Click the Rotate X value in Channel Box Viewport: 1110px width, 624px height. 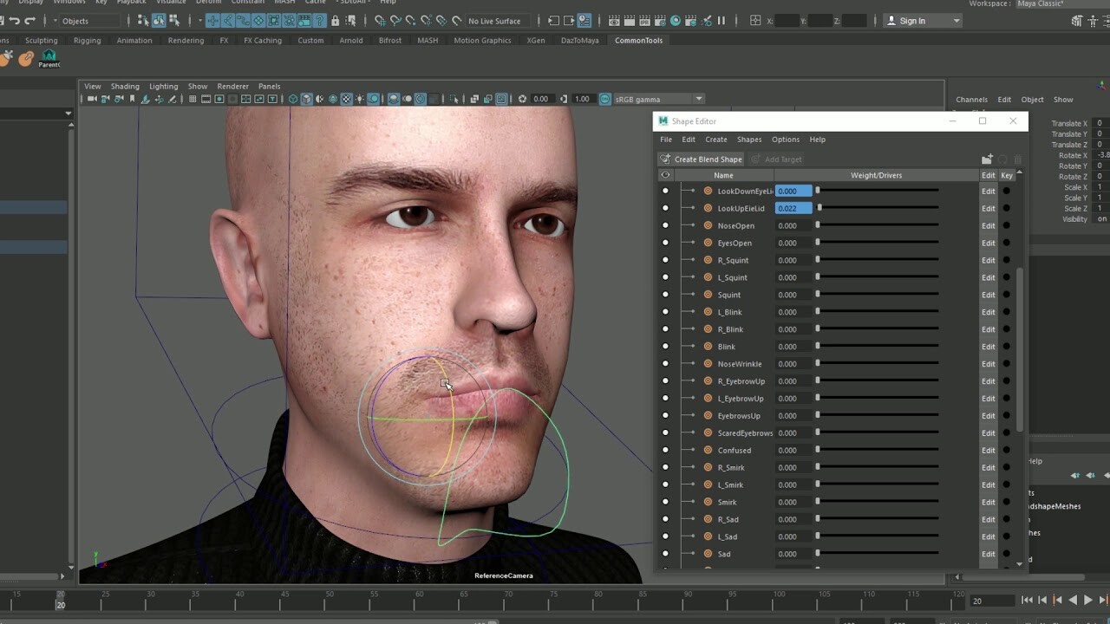pyautogui.click(x=1102, y=155)
